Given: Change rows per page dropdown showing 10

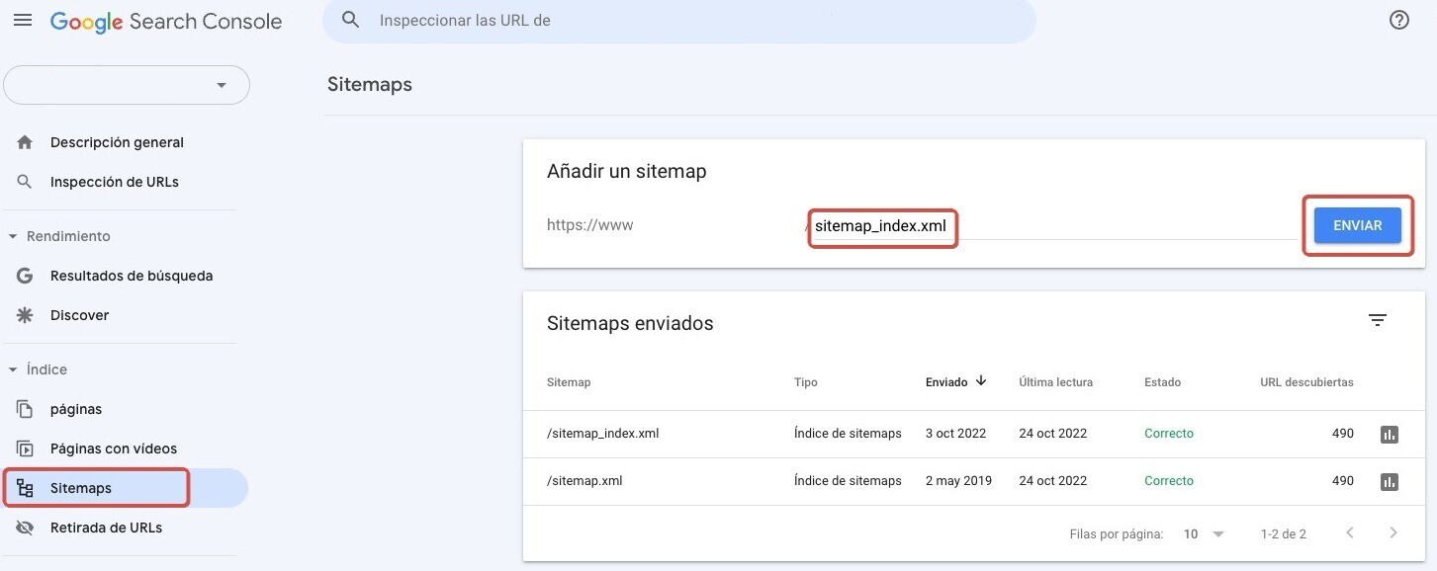Looking at the screenshot, I should (x=1204, y=533).
